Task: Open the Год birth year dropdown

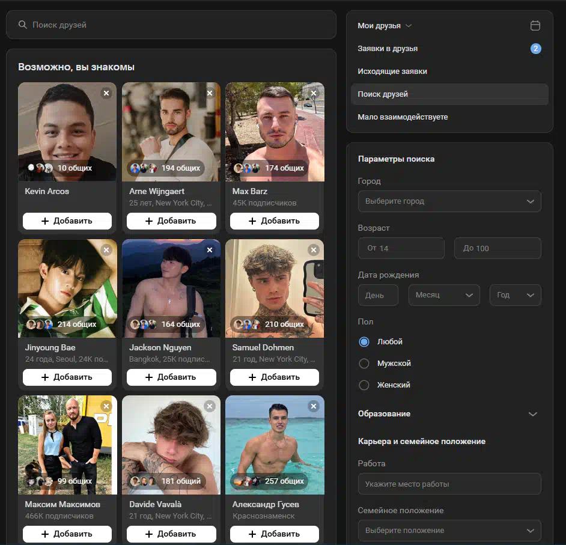Action: pyautogui.click(x=515, y=295)
